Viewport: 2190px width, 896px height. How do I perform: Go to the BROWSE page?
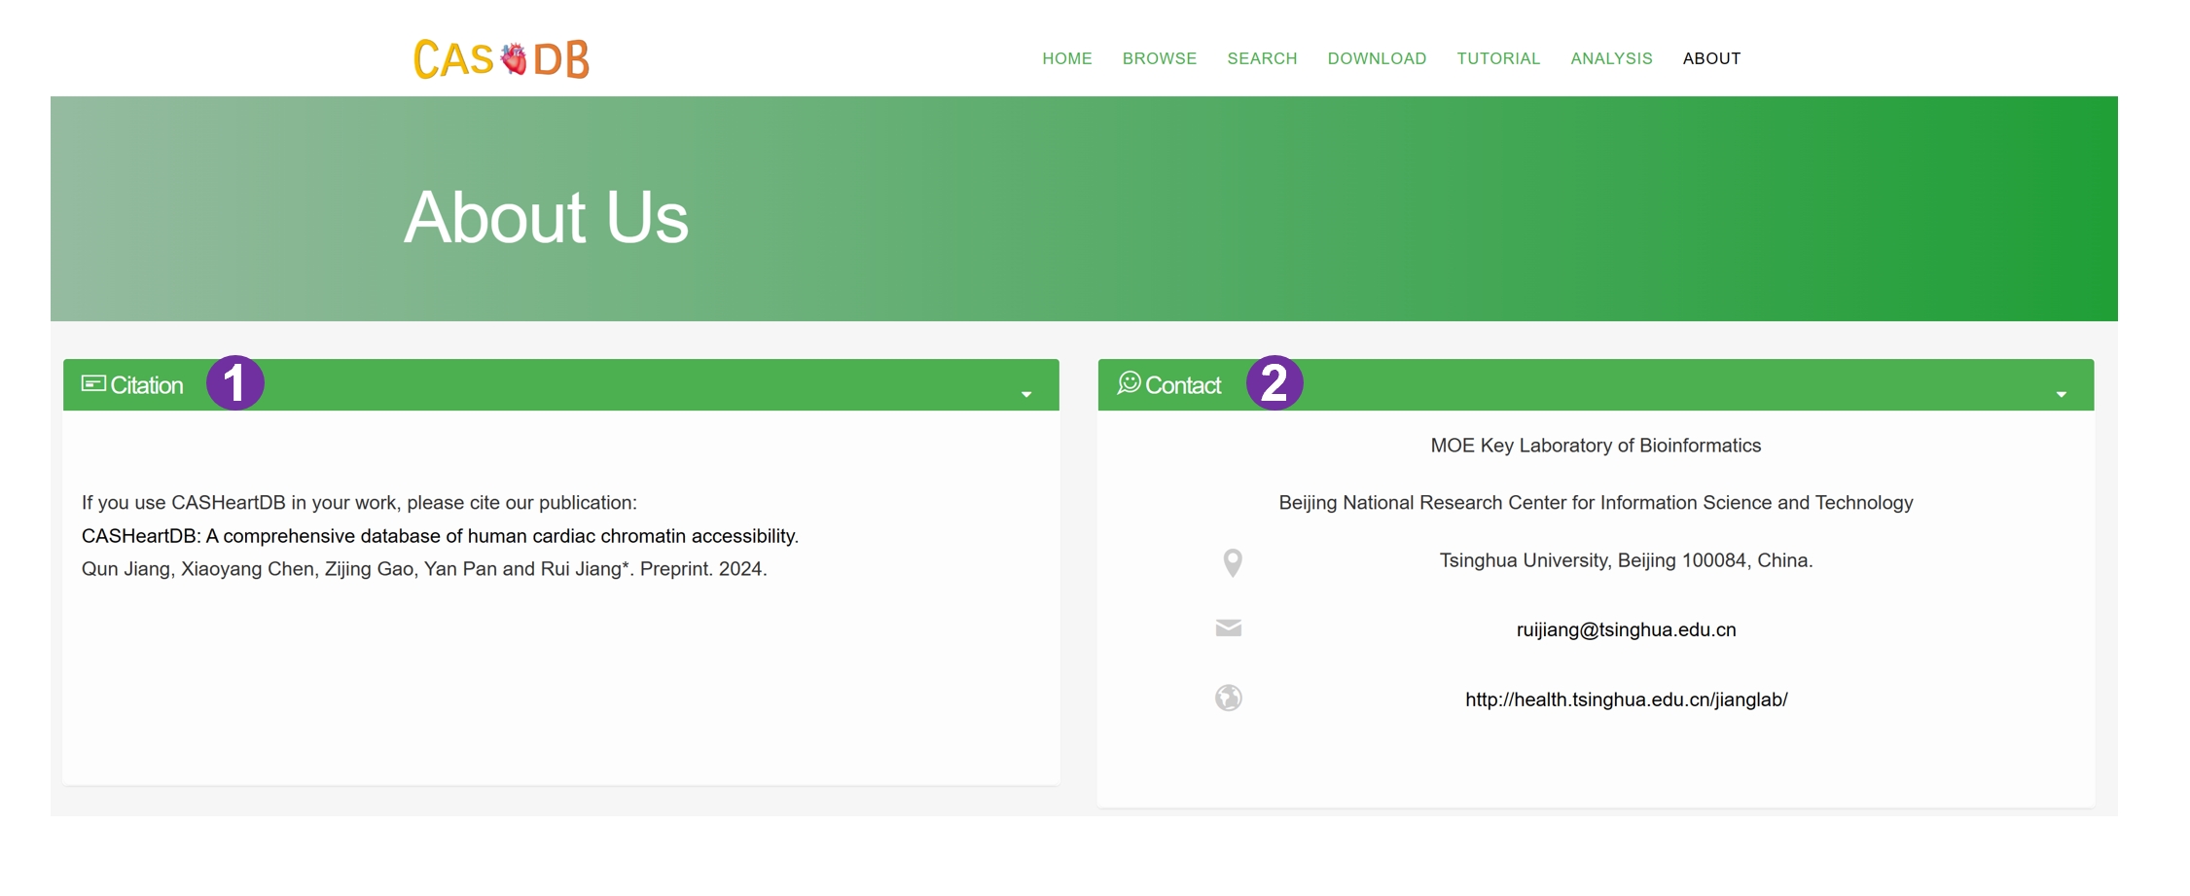tap(1159, 58)
